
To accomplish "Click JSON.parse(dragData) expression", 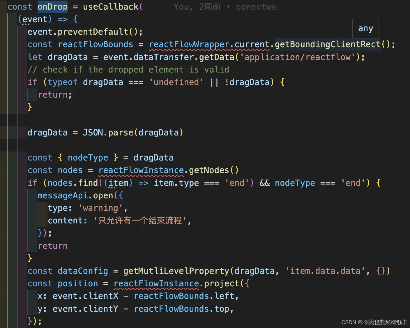I will pos(133,133).
